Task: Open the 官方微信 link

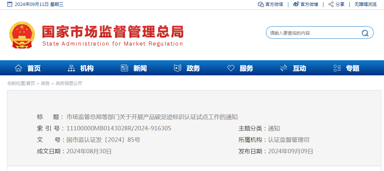Action: 274,4
